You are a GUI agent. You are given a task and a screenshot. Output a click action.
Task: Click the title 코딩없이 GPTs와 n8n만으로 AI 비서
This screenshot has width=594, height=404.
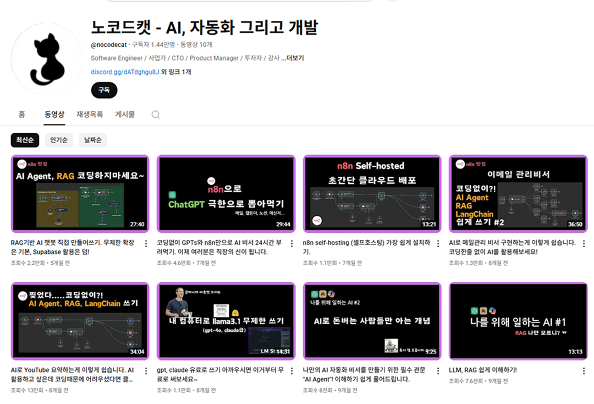point(219,247)
